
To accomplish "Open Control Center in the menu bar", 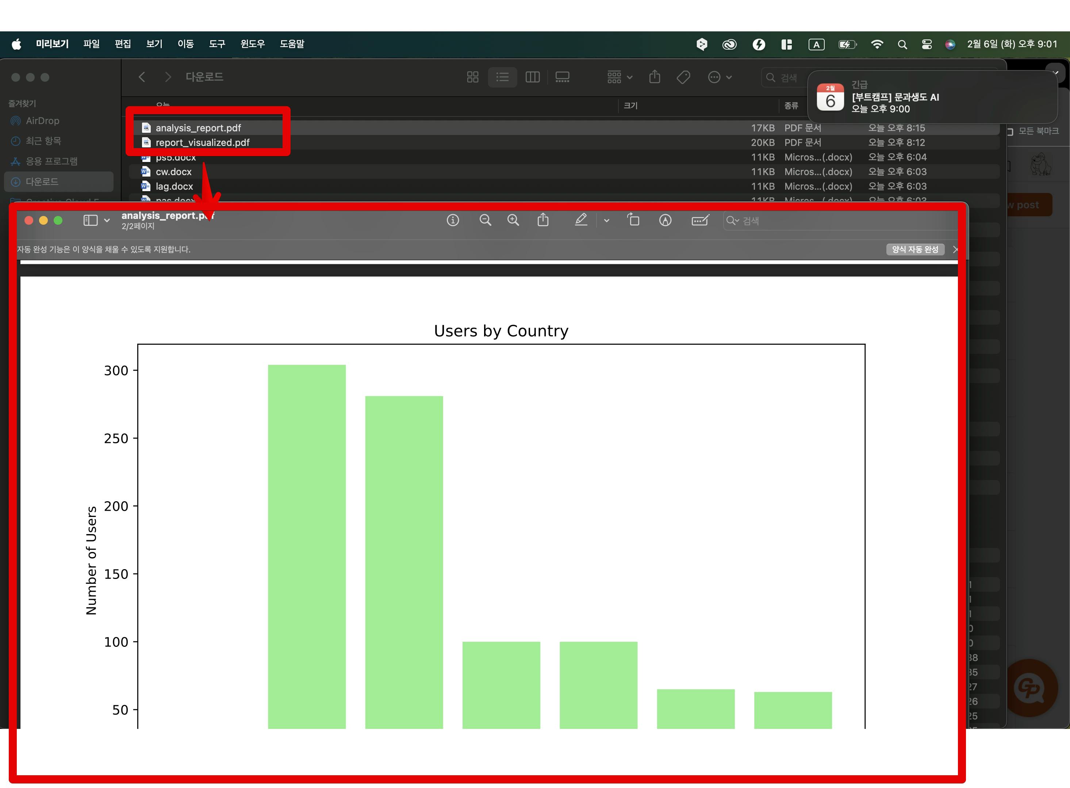I will point(926,45).
